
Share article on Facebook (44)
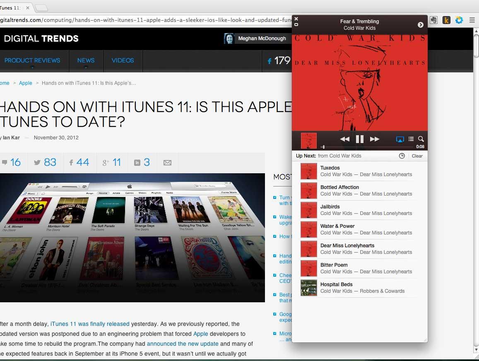pos(79,162)
